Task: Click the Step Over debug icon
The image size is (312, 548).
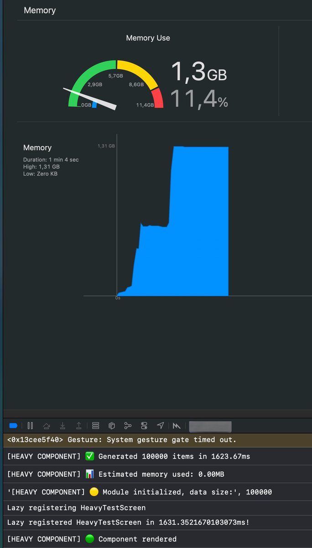Action: [46, 426]
